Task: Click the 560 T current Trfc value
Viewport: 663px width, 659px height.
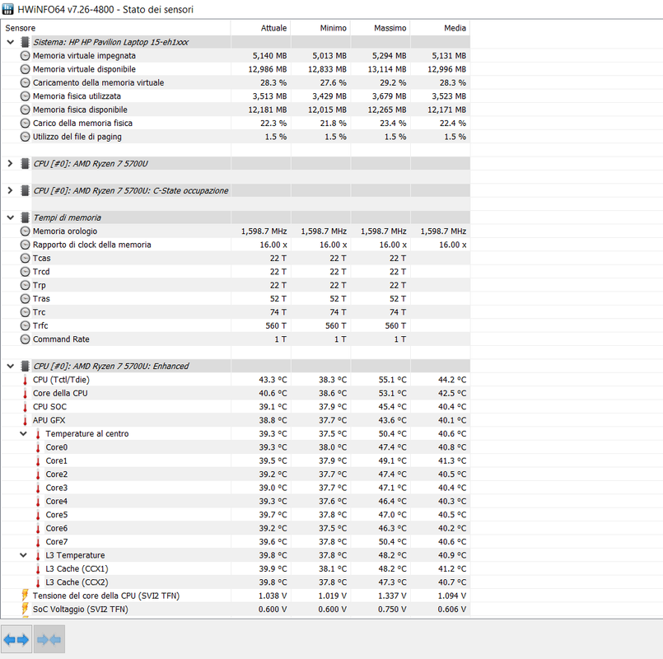Action: click(276, 325)
